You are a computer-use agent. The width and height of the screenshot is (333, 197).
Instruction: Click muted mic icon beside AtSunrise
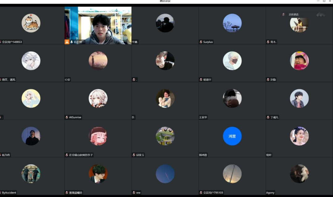67,117
